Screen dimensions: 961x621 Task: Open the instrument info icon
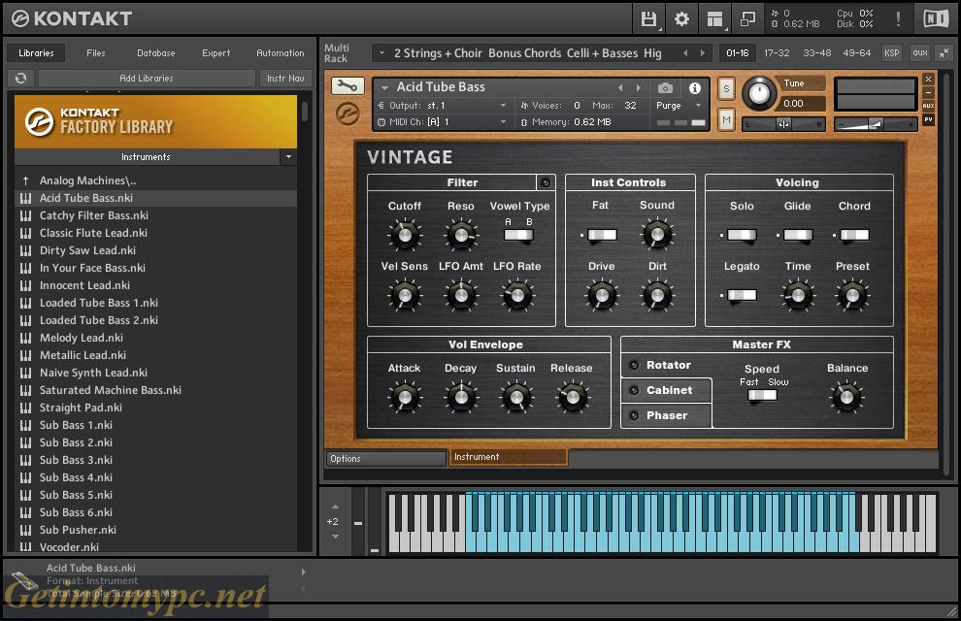coord(694,88)
